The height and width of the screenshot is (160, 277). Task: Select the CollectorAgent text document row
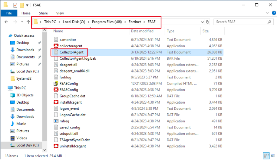point(138,52)
